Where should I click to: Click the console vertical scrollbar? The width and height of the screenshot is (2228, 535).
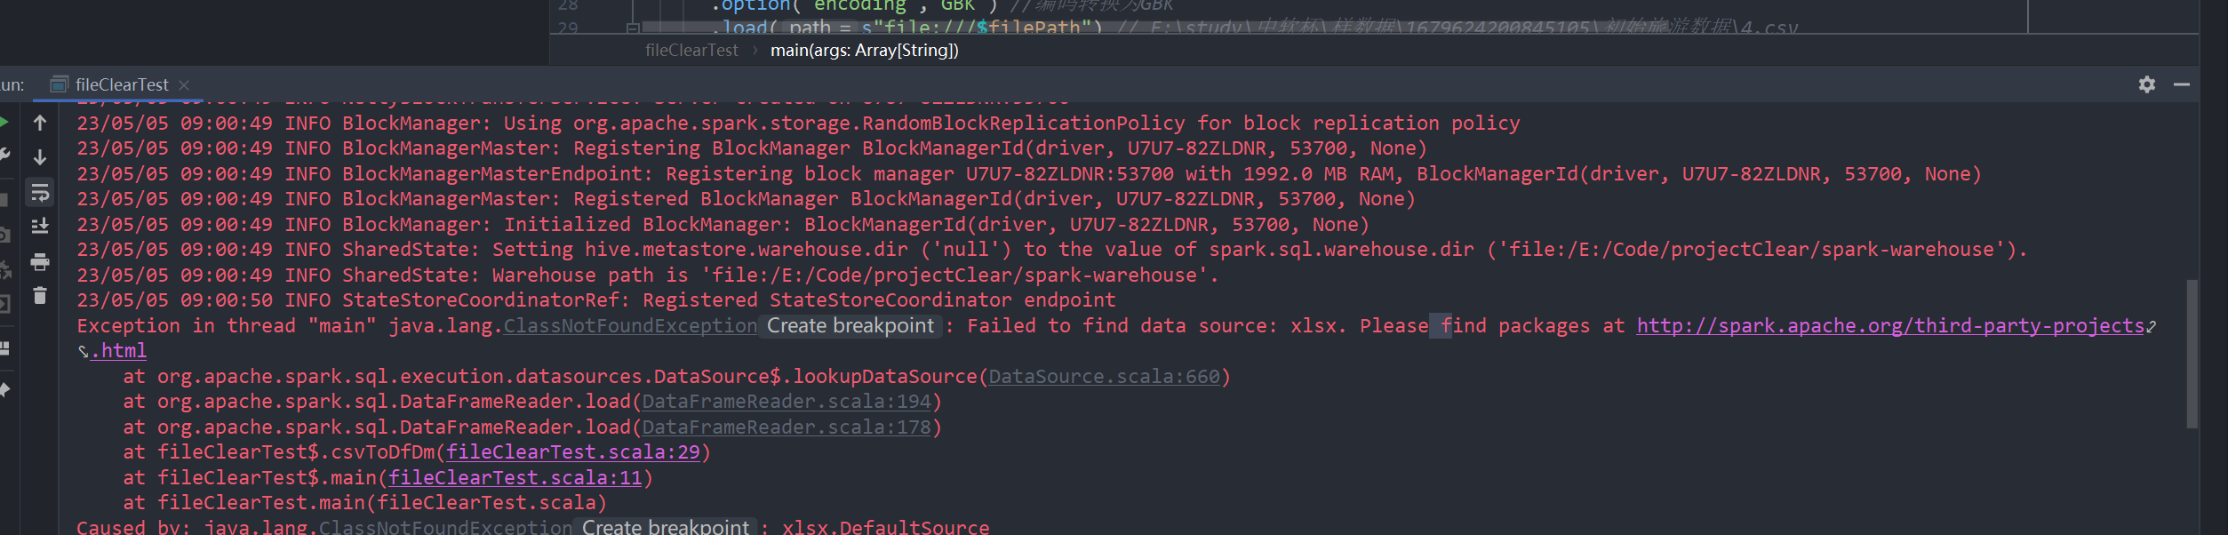2192,354
